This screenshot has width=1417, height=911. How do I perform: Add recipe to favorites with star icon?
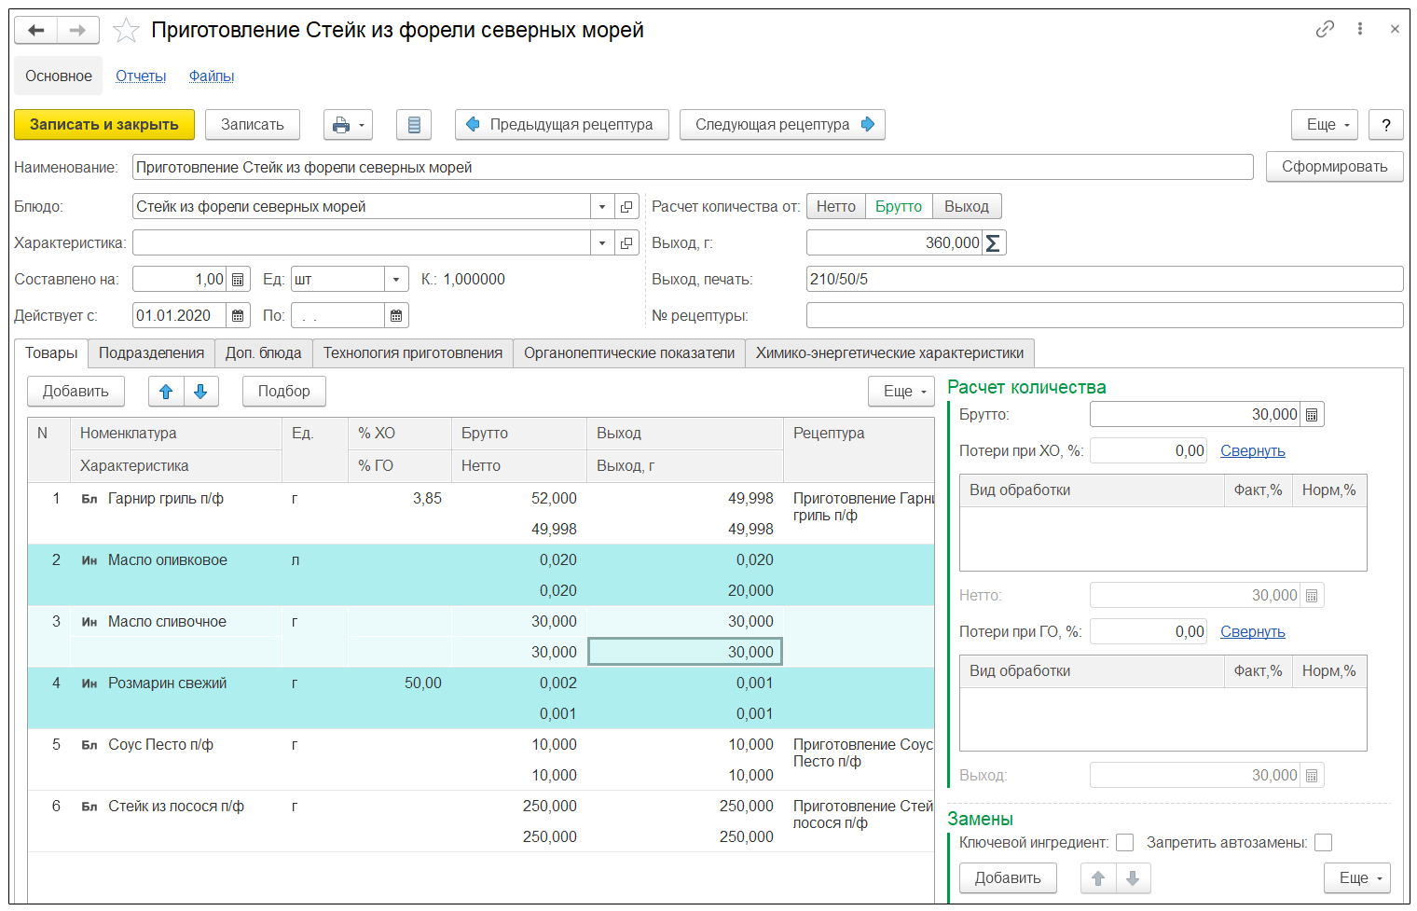(126, 31)
